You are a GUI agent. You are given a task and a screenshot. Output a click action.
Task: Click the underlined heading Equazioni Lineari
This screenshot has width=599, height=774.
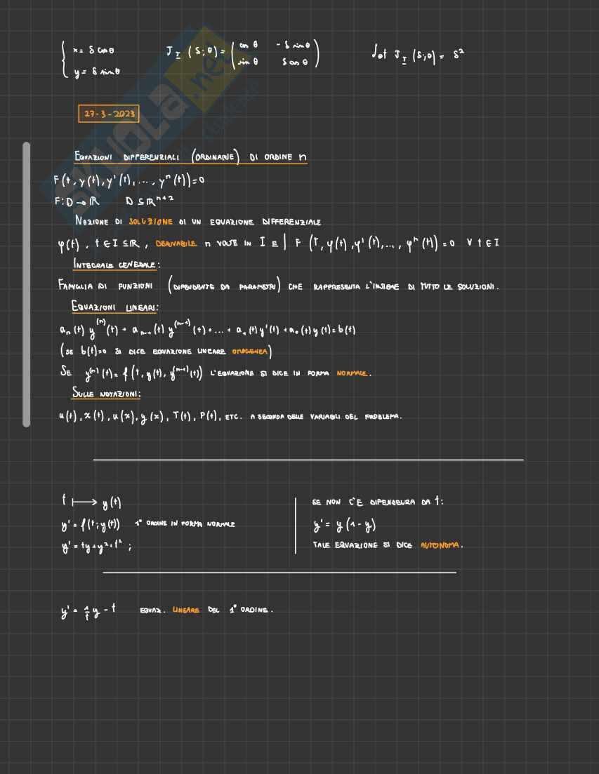pyautogui.click(x=114, y=307)
